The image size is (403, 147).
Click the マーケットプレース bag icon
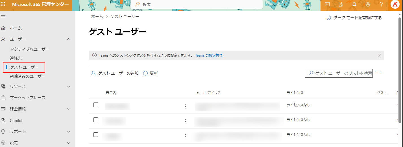point(3,98)
